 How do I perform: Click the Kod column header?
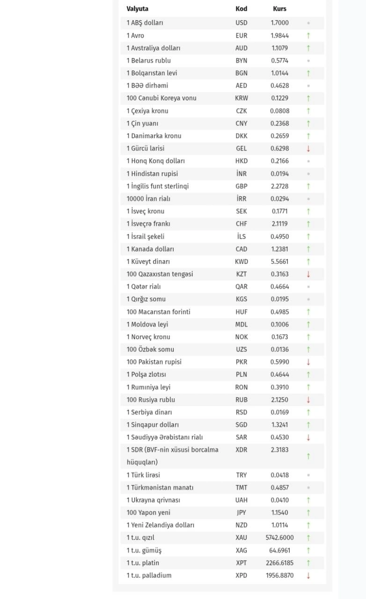(242, 9)
